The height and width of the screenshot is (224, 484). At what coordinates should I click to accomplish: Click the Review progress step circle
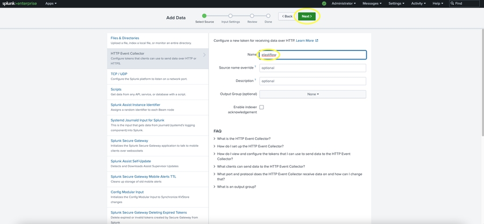[252, 16]
